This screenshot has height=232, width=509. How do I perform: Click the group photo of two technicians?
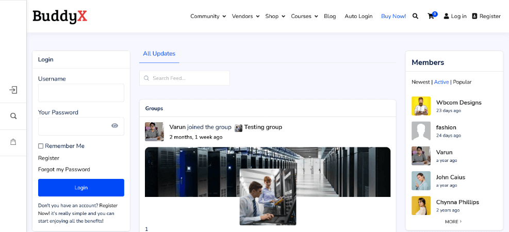click(268, 197)
